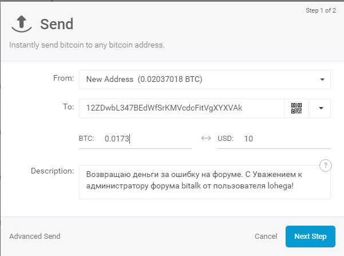Open the dropdown arrow beside the QR icon

coord(320,108)
